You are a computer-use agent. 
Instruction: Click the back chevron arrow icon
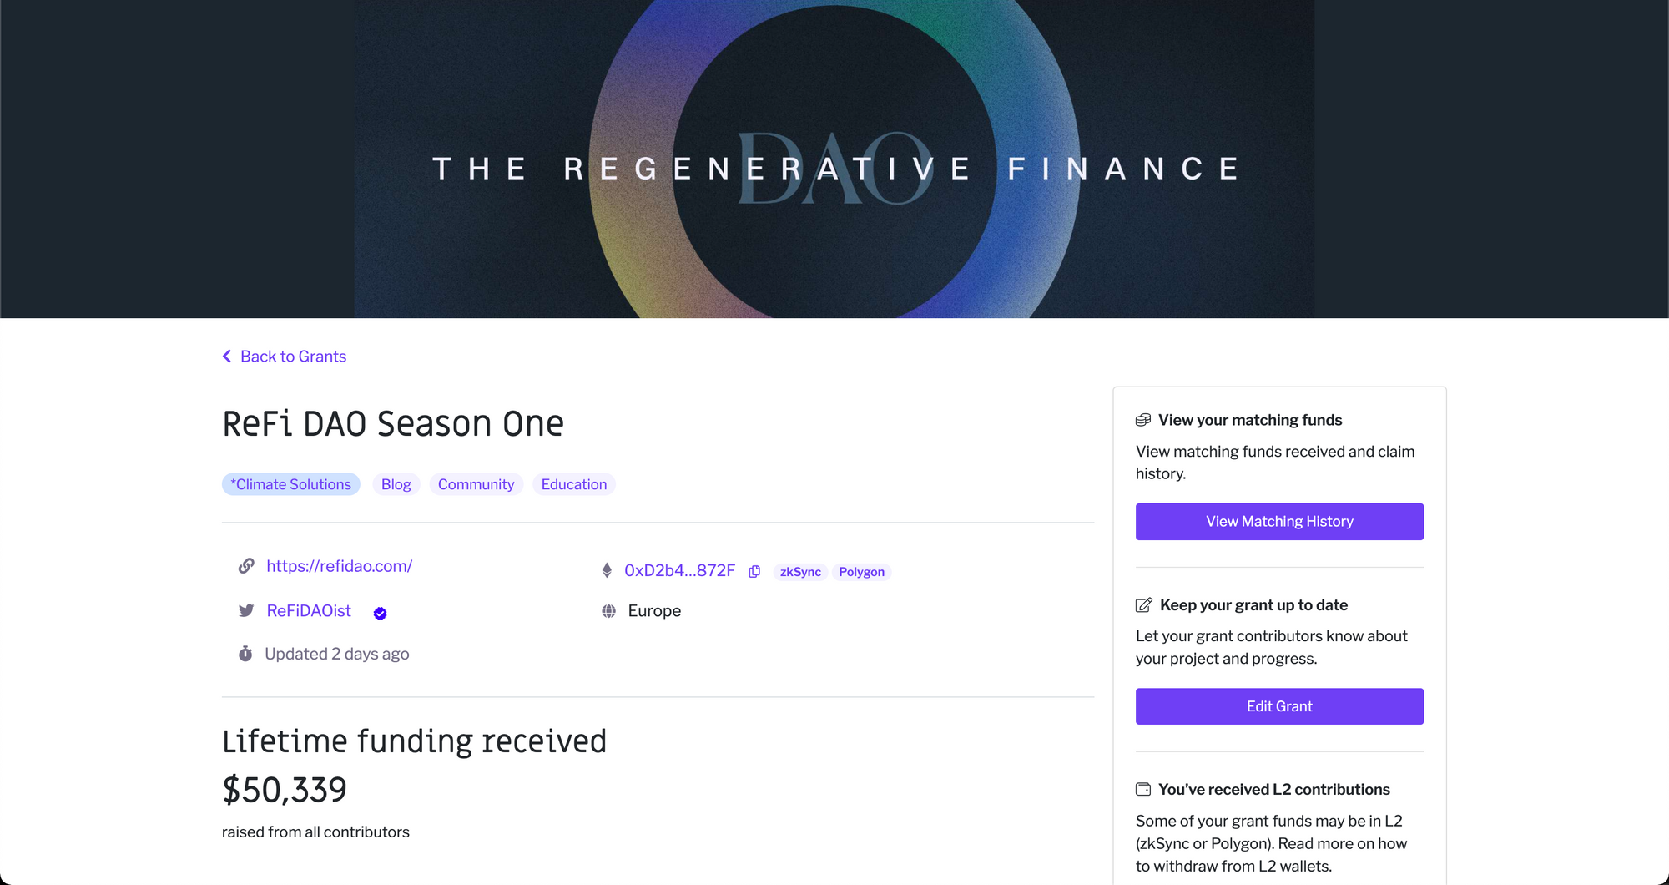pos(227,357)
